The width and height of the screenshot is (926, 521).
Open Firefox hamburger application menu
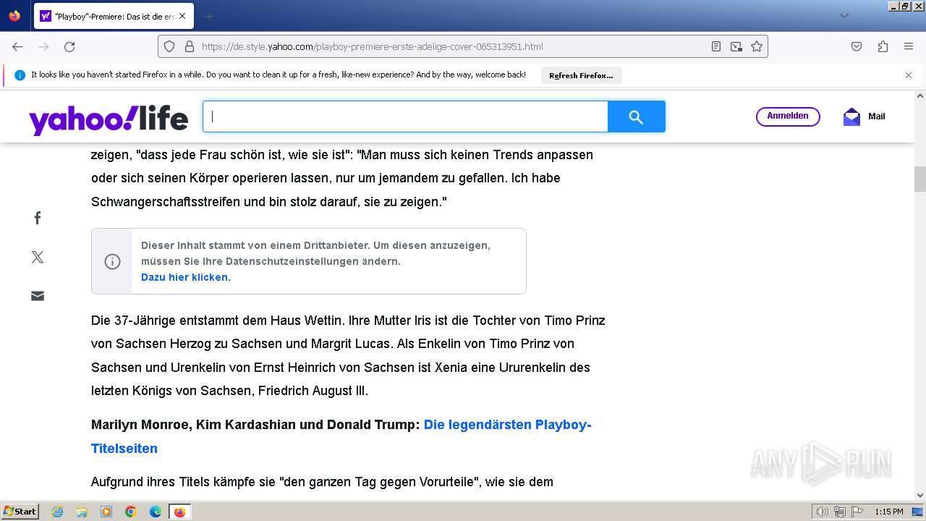(x=909, y=46)
